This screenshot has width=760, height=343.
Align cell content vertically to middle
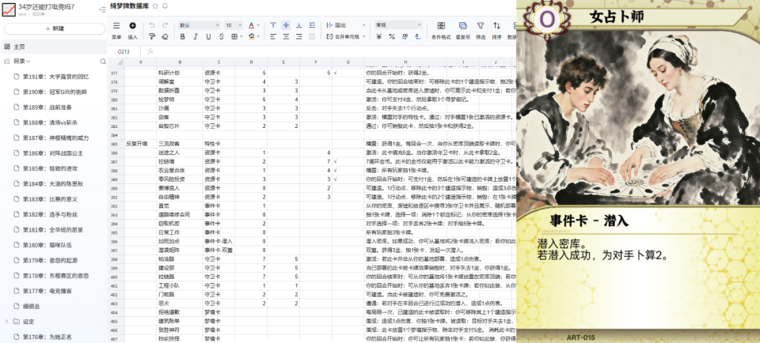tap(287, 25)
